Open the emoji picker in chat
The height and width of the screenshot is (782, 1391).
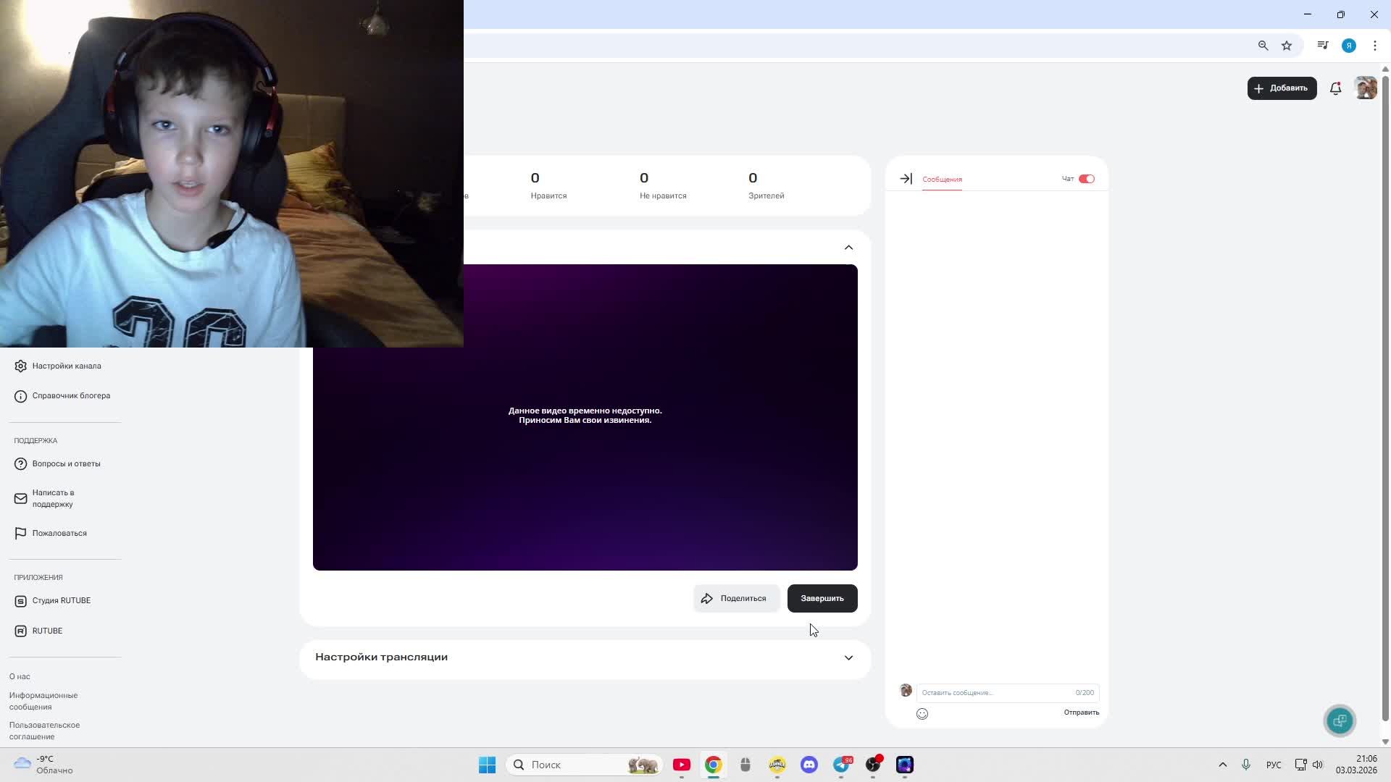(922, 714)
